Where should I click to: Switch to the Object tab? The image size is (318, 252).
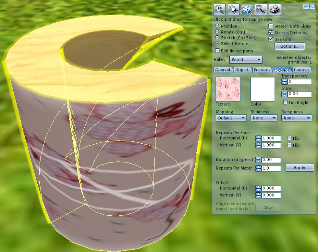(x=242, y=70)
